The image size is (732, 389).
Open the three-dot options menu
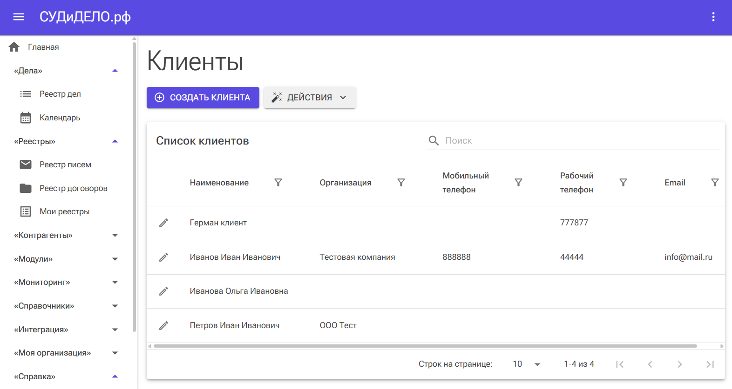713,17
